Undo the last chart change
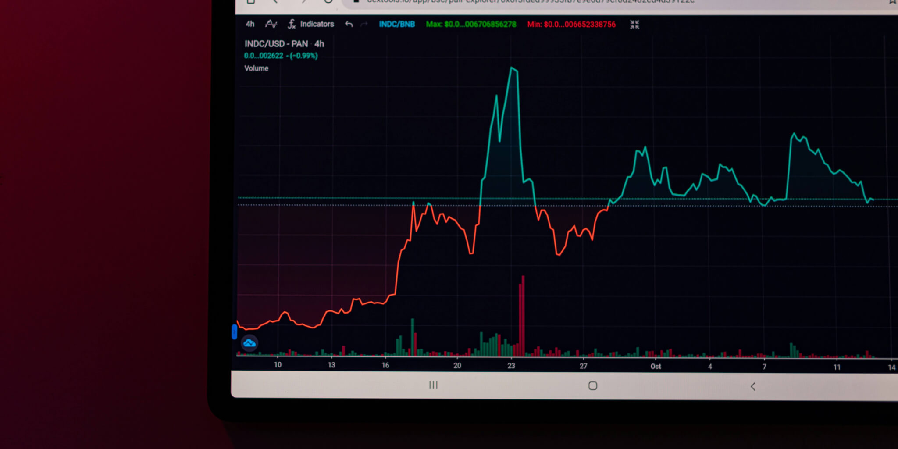 pos(349,24)
